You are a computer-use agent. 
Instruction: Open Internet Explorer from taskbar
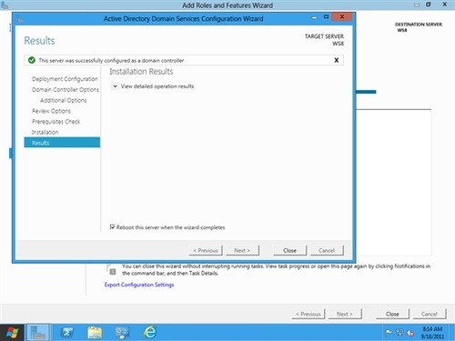(150, 332)
